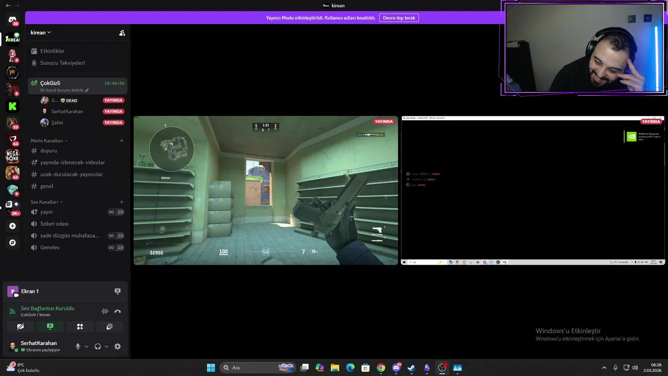The width and height of the screenshot is (668, 376).
Task: Edit ÇokGizli channel status pencil icon
Action: [x=87, y=90]
